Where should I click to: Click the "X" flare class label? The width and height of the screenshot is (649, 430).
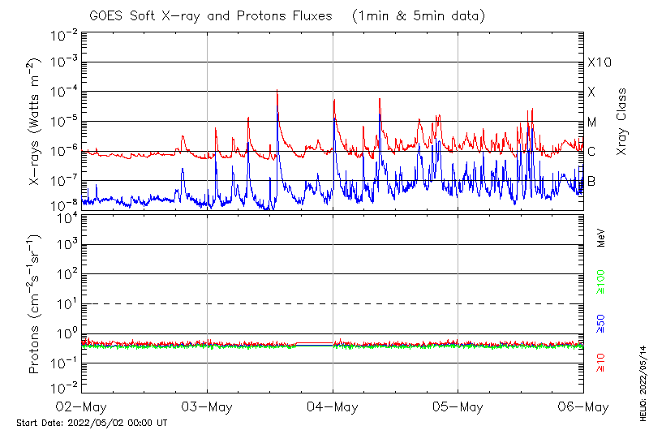click(x=591, y=92)
